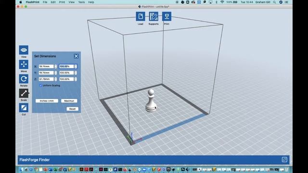Select the pawn model on the build plate

click(x=151, y=100)
